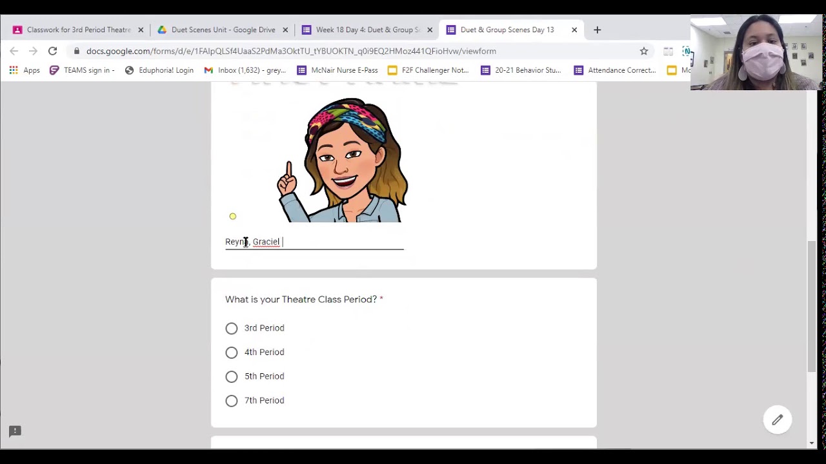This screenshot has height=464, width=826.
Task: Close the Duet Scenes Unit Drive tab
Action: click(x=285, y=30)
